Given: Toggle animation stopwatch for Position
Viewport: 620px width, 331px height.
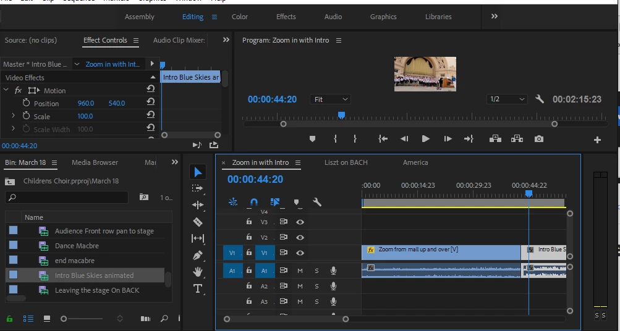Looking at the screenshot, I should point(26,103).
